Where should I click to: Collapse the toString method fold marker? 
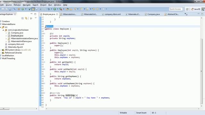point(44,93)
